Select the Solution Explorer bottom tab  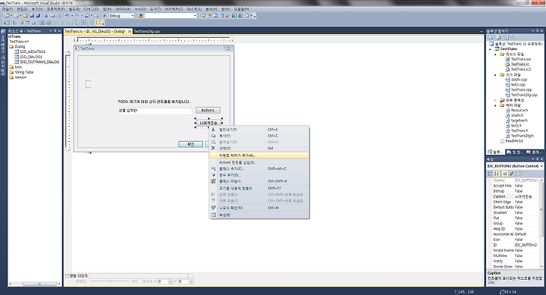[x=495, y=152]
